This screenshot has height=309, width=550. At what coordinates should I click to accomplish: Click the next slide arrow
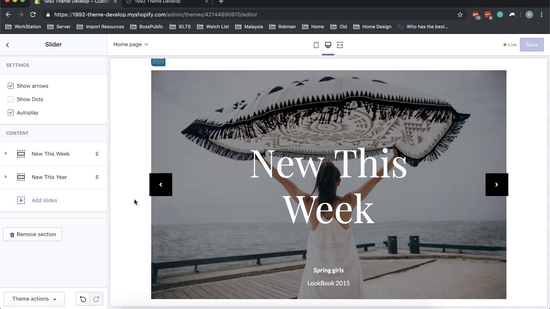(497, 185)
